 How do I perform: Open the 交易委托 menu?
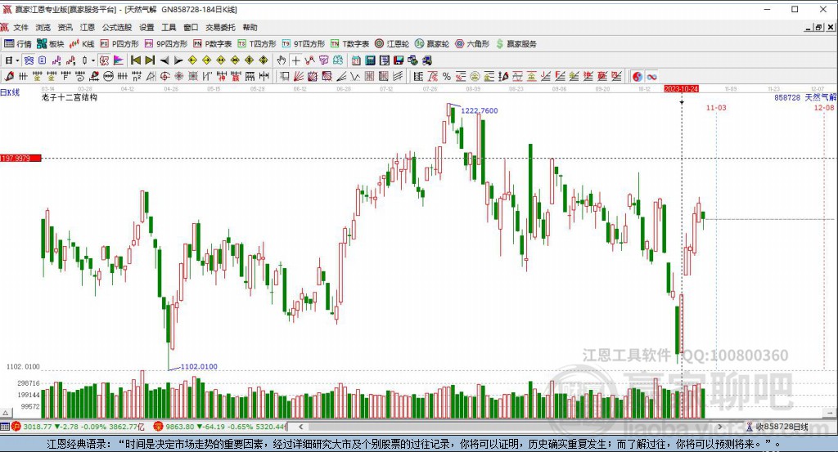click(x=221, y=27)
